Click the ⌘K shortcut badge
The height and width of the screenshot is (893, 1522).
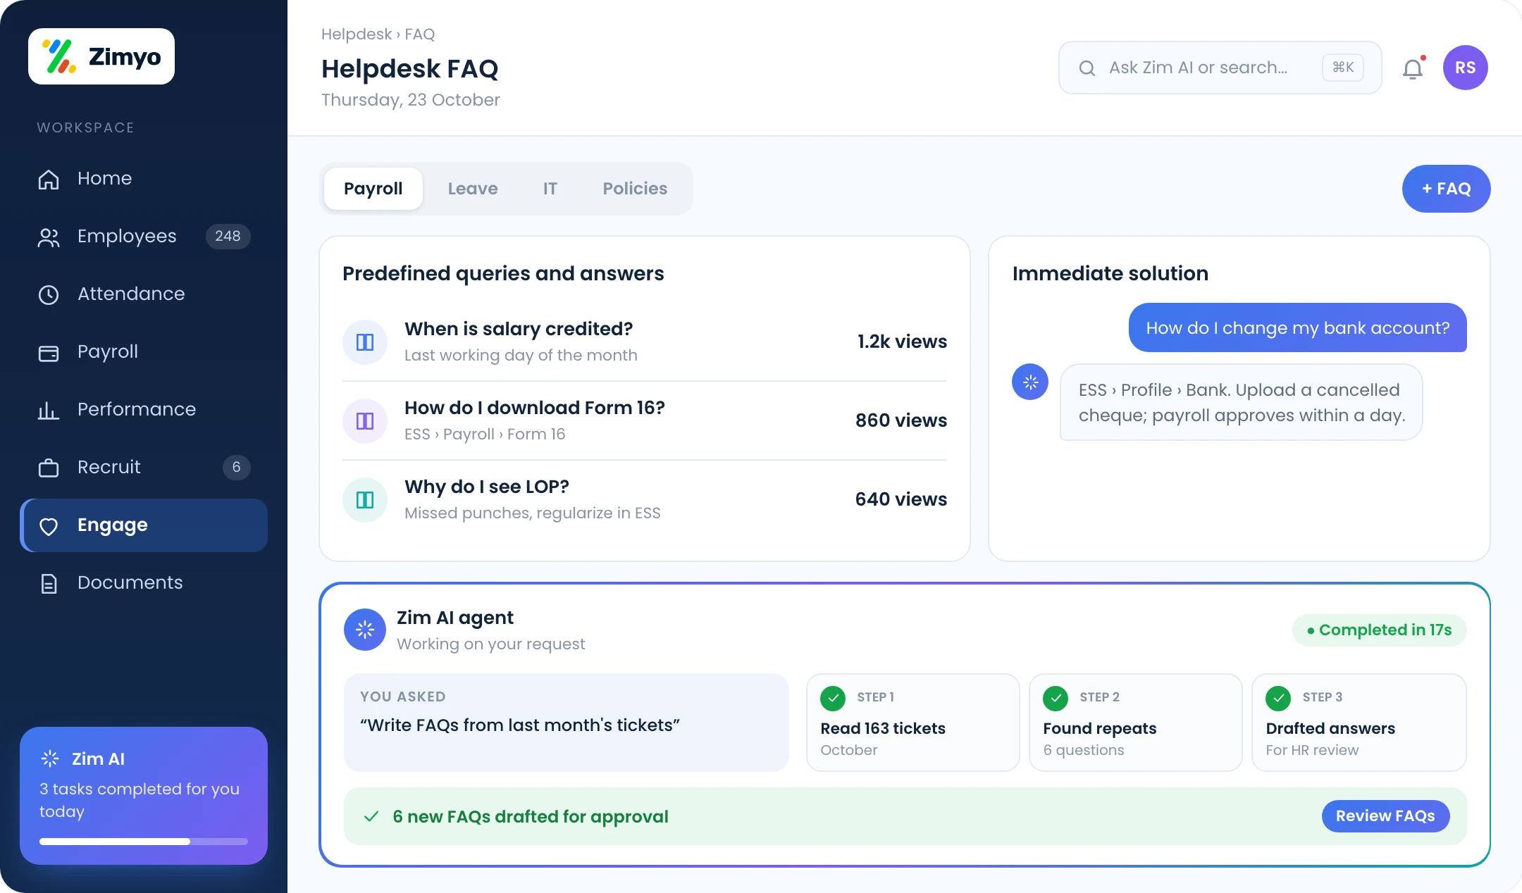(1343, 68)
